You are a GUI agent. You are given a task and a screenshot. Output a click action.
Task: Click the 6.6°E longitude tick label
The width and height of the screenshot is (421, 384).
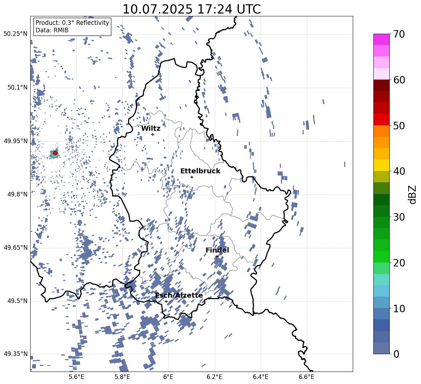pyautogui.click(x=307, y=377)
